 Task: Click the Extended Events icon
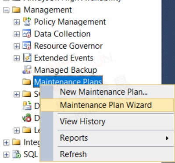click(x=27, y=57)
